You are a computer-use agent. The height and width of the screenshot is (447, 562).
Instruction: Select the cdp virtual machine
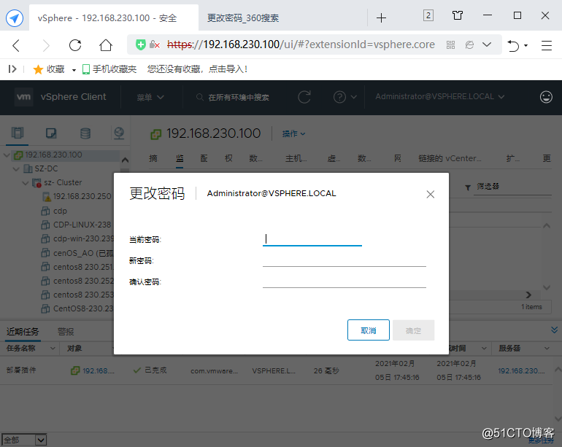click(x=60, y=211)
